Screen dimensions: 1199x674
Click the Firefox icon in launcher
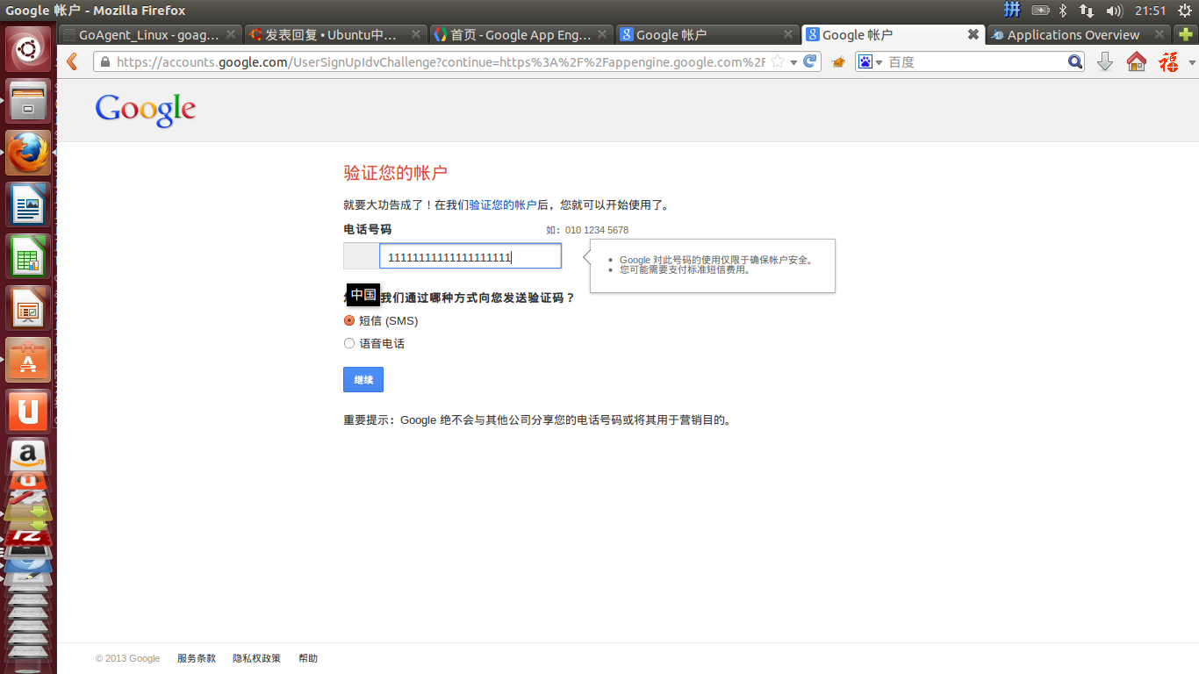click(x=29, y=154)
